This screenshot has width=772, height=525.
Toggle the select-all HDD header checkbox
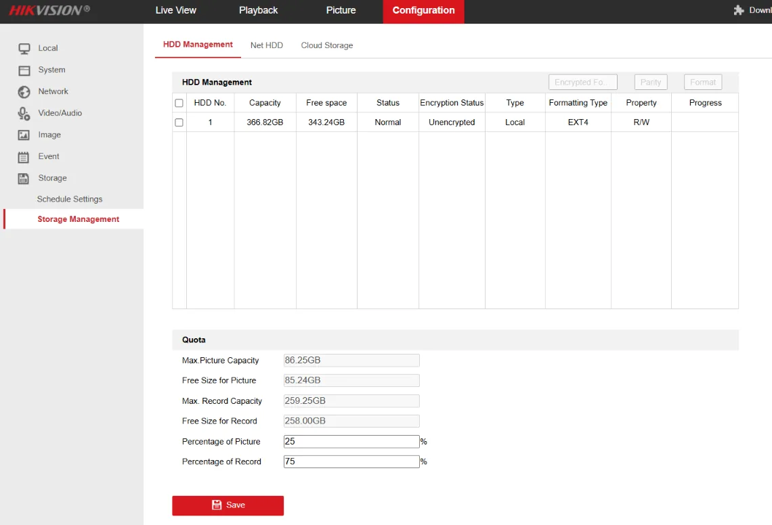pyautogui.click(x=179, y=103)
